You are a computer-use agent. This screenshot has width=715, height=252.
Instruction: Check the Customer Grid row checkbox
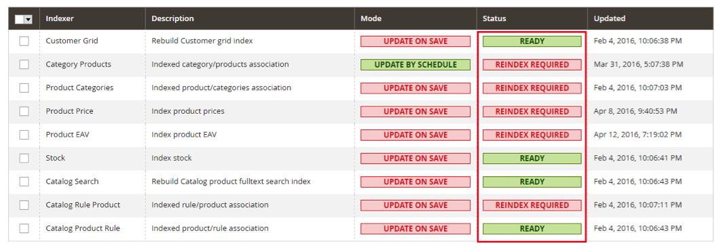tap(24, 41)
